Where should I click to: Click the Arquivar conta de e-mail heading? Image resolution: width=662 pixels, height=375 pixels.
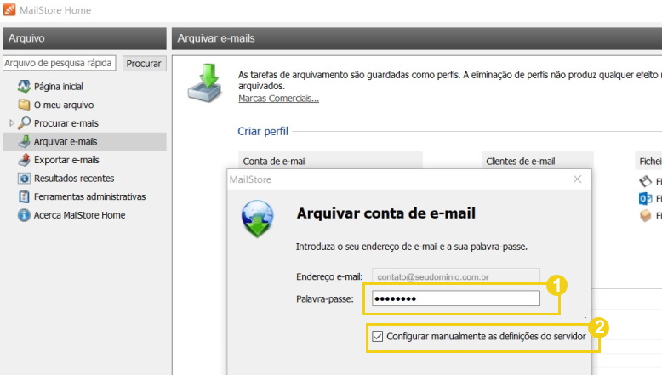386,213
